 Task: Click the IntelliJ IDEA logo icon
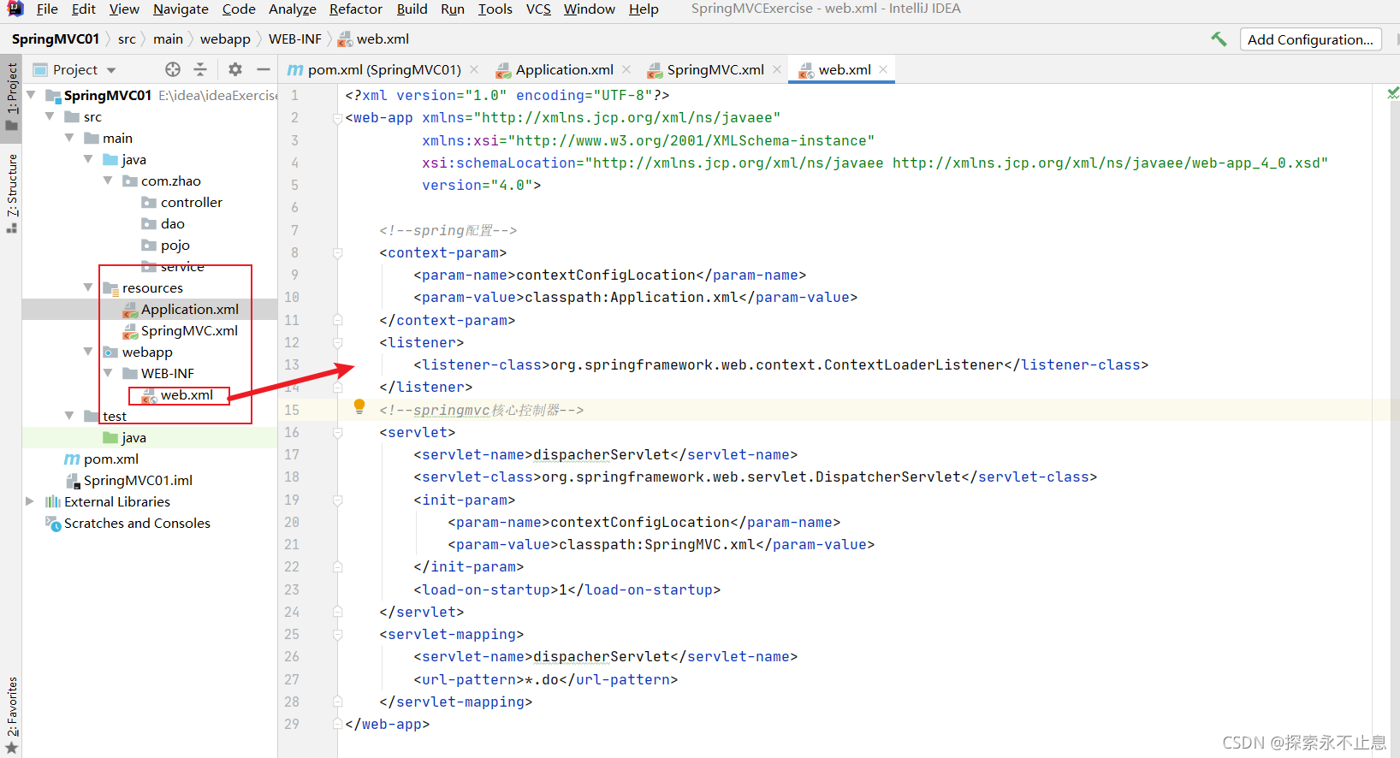coord(15,9)
